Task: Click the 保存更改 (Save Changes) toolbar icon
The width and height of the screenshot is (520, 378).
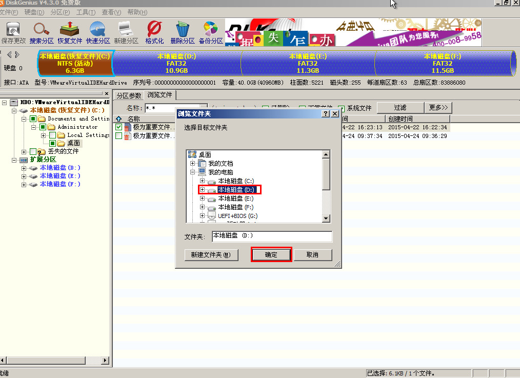Action: (13, 32)
